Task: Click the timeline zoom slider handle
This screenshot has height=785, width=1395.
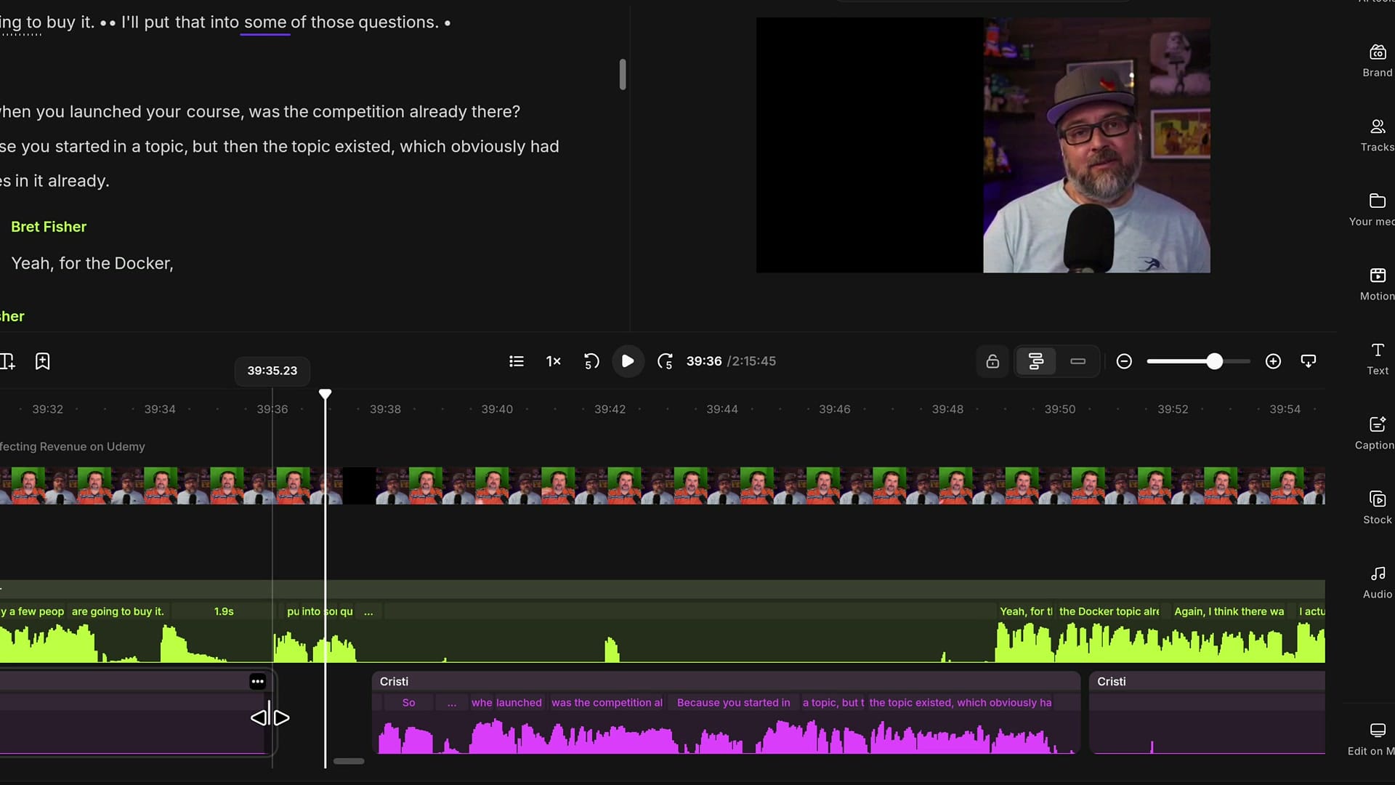Action: click(1214, 361)
